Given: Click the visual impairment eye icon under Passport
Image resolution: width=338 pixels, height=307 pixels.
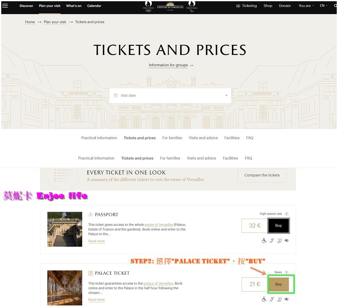Looking at the screenshot, I should coord(286,241).
